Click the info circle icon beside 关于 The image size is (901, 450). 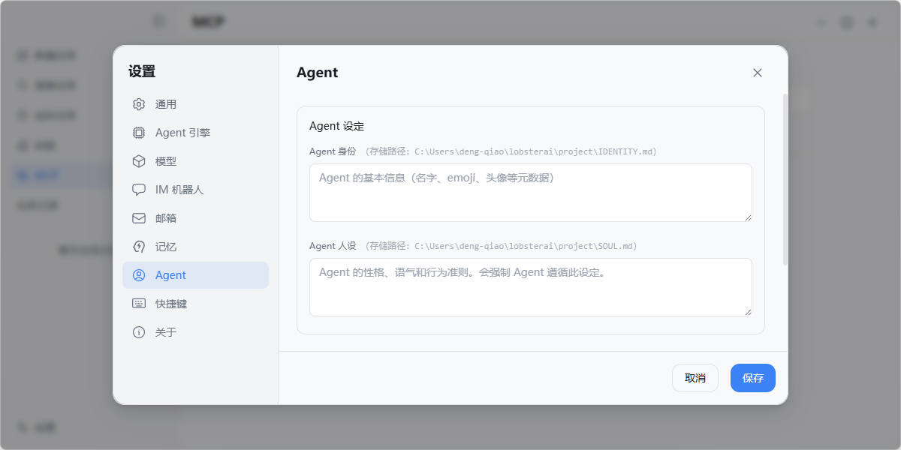pos(139,332)
